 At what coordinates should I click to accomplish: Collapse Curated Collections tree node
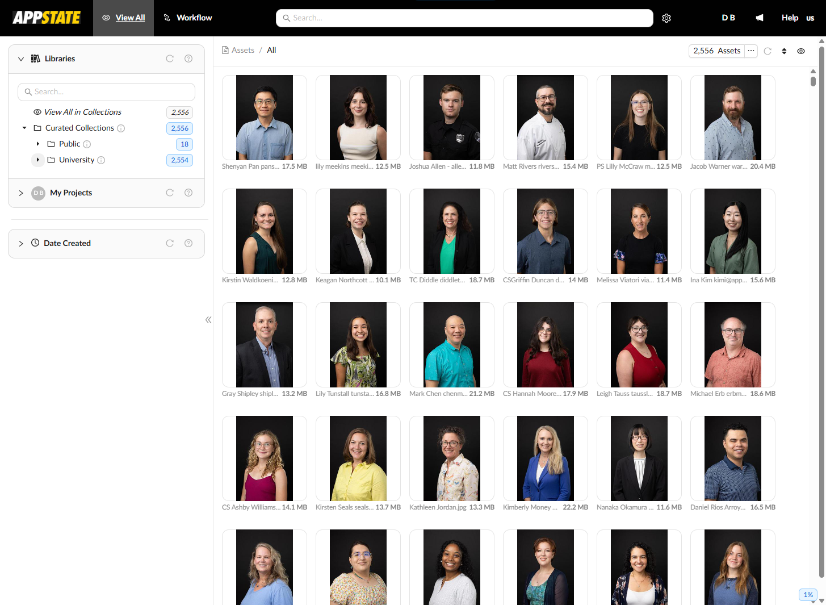point(24,128)
